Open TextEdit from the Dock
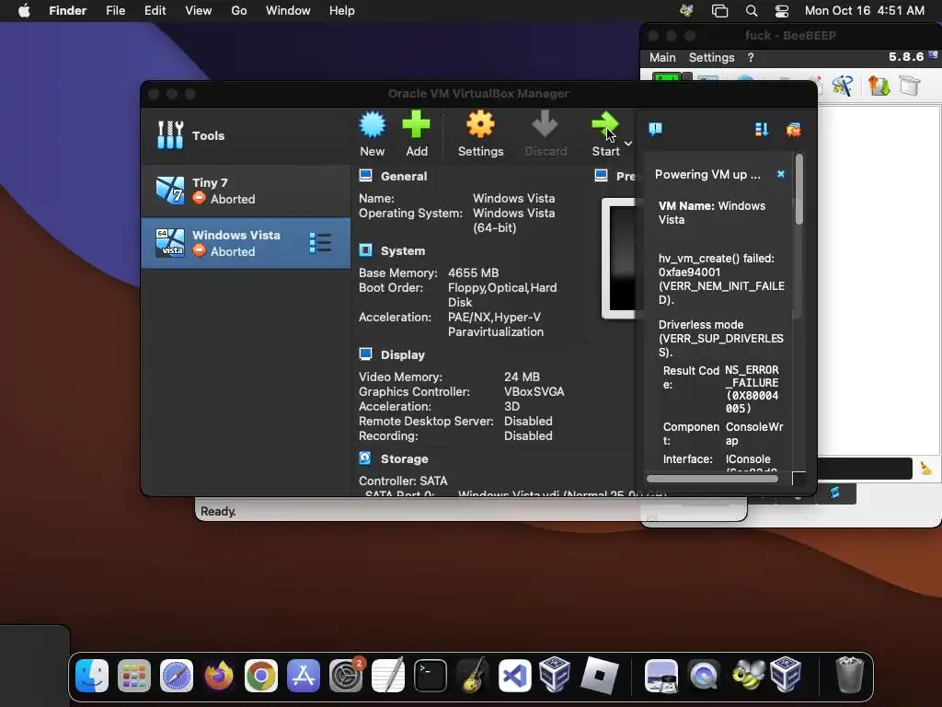Image resolution: width=942 pixels, height=707 pixels. click(388, 676)
